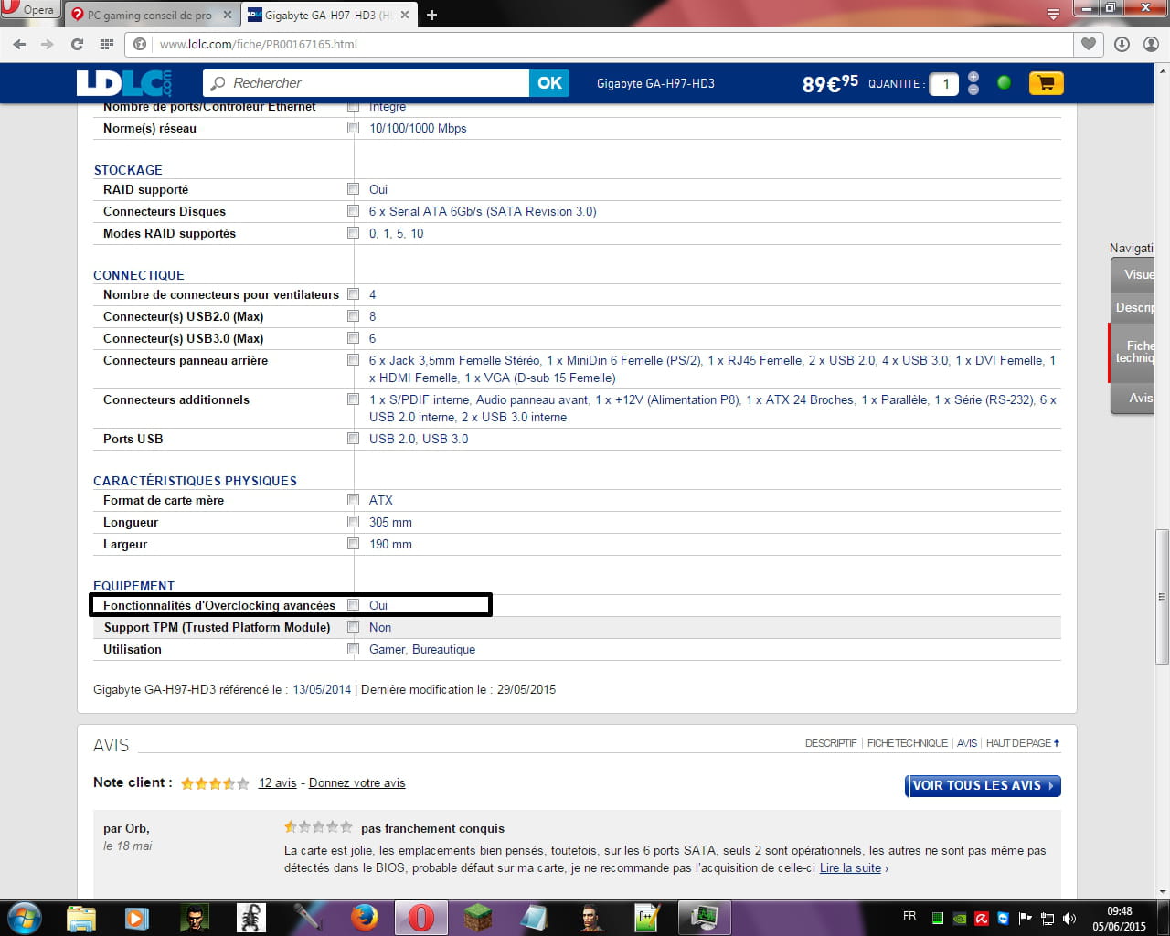The width and height of the screenshot is (1170, 936).
Task: Select the Connecteur(s) USB3.0 (Max) checkbox
Action: pos(353,338)
